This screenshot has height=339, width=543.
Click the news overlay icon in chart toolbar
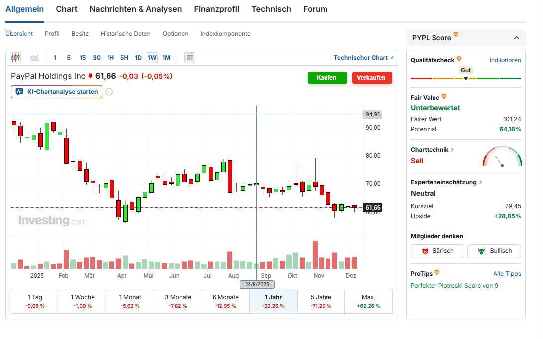coord(189,58)
